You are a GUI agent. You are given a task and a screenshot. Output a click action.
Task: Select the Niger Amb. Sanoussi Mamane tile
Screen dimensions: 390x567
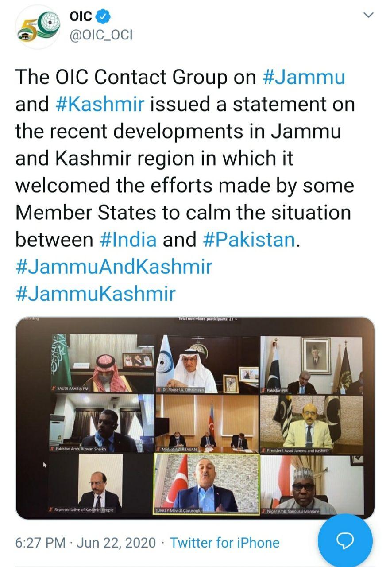(x=312, y=484)
